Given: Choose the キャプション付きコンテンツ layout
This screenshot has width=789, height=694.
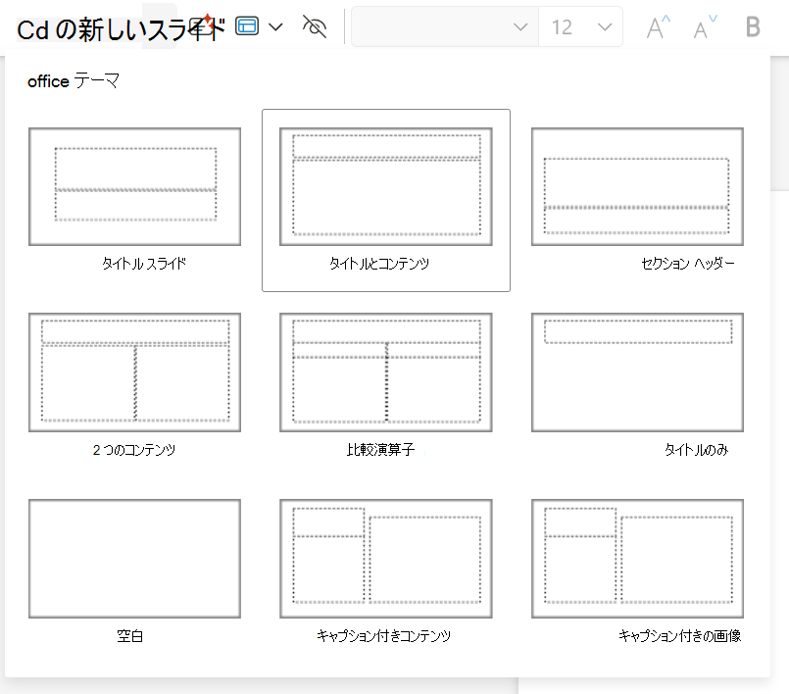Looking at the screenshot, I should tap(386, 559).
